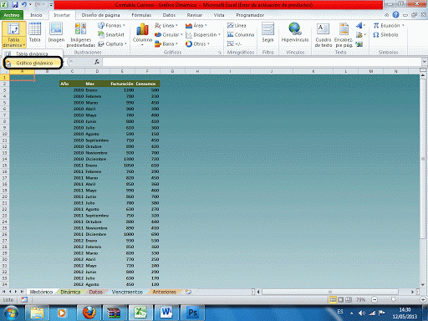Insert a Símbolo character

point(385,35)
